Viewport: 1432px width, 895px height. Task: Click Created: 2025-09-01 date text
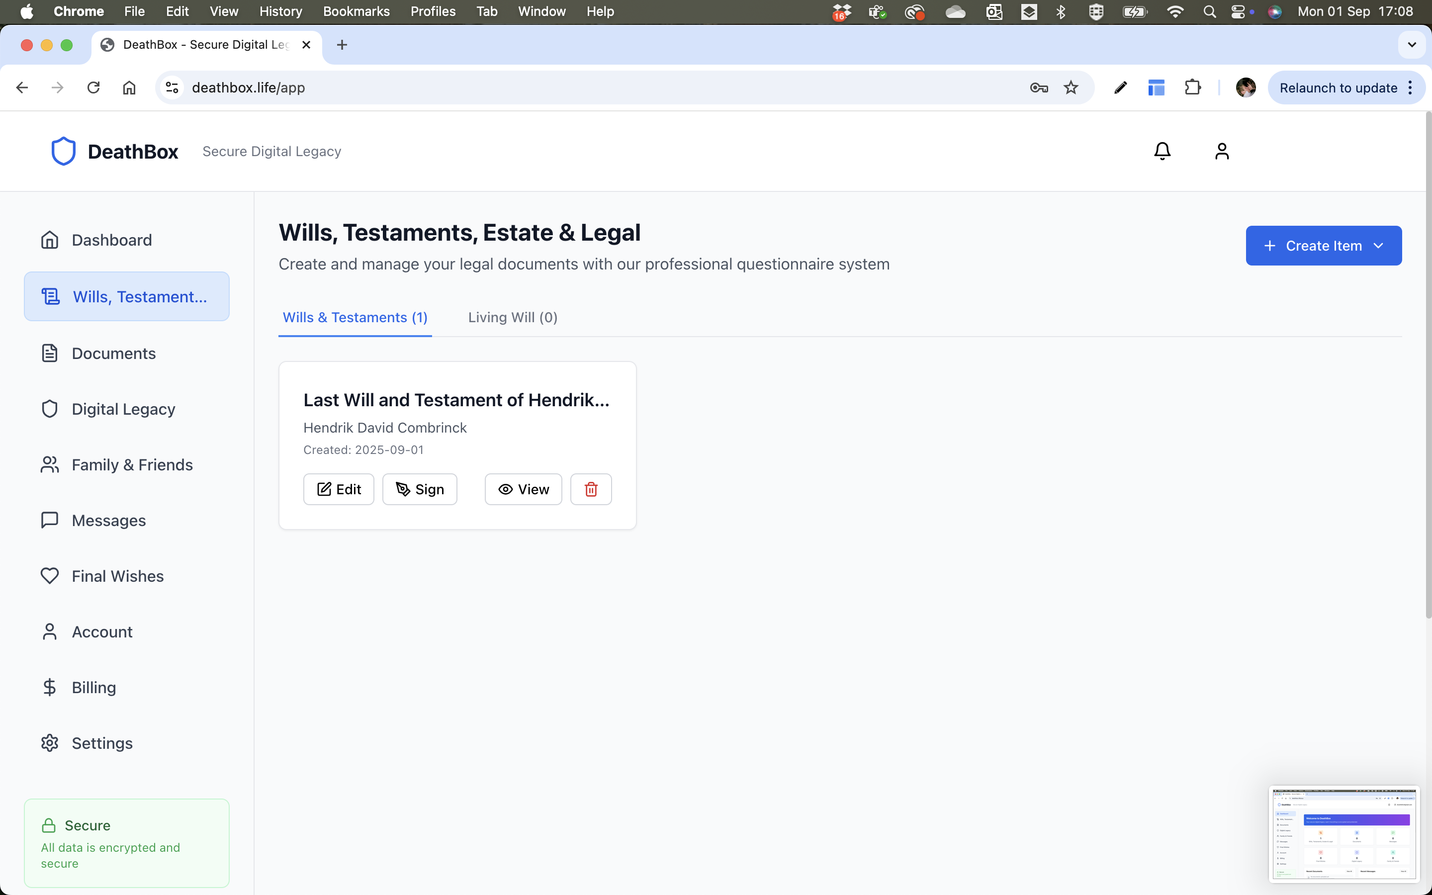363,450
